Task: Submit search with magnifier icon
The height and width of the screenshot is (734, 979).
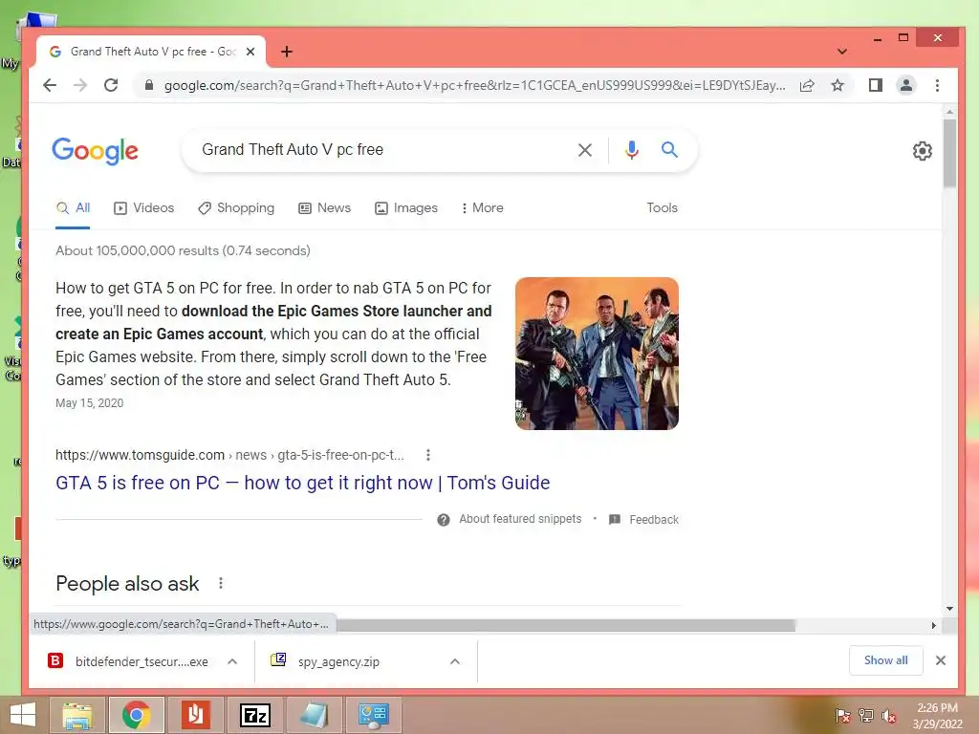Action: 669,150
